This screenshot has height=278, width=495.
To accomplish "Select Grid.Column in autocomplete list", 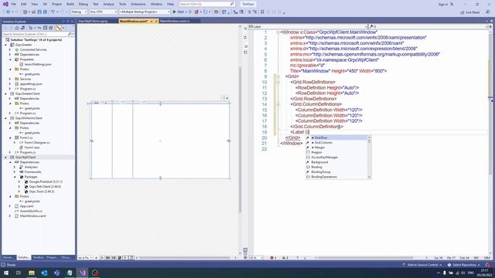I will (323, 143).
